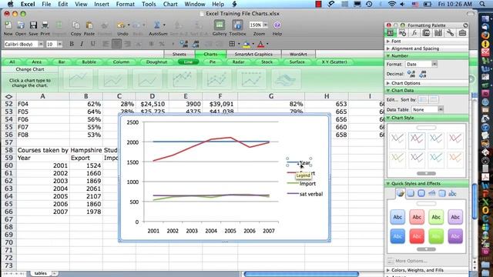Click the Font Color icon
Viewport: 493px width, 277px height.
[260, 45]
